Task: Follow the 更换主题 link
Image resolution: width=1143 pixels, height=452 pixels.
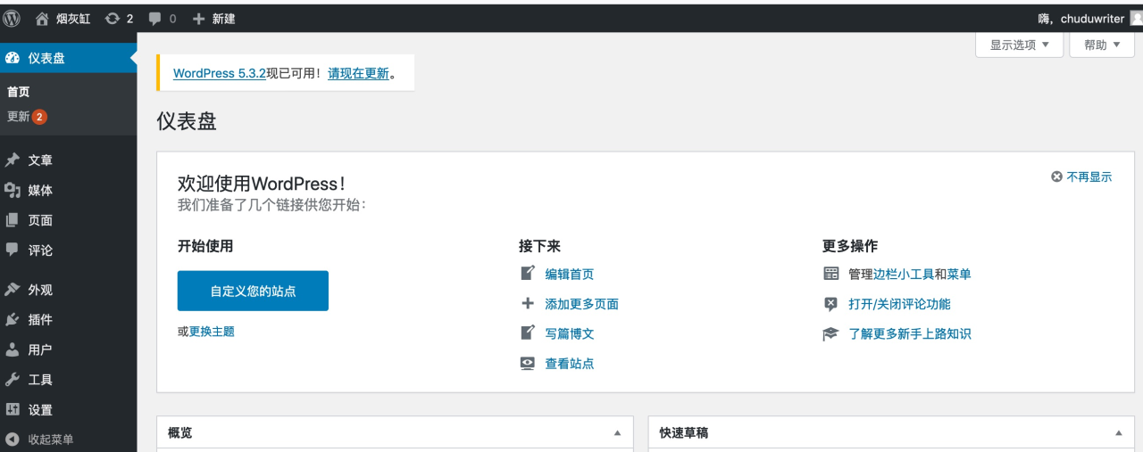Action: (212, 332)
